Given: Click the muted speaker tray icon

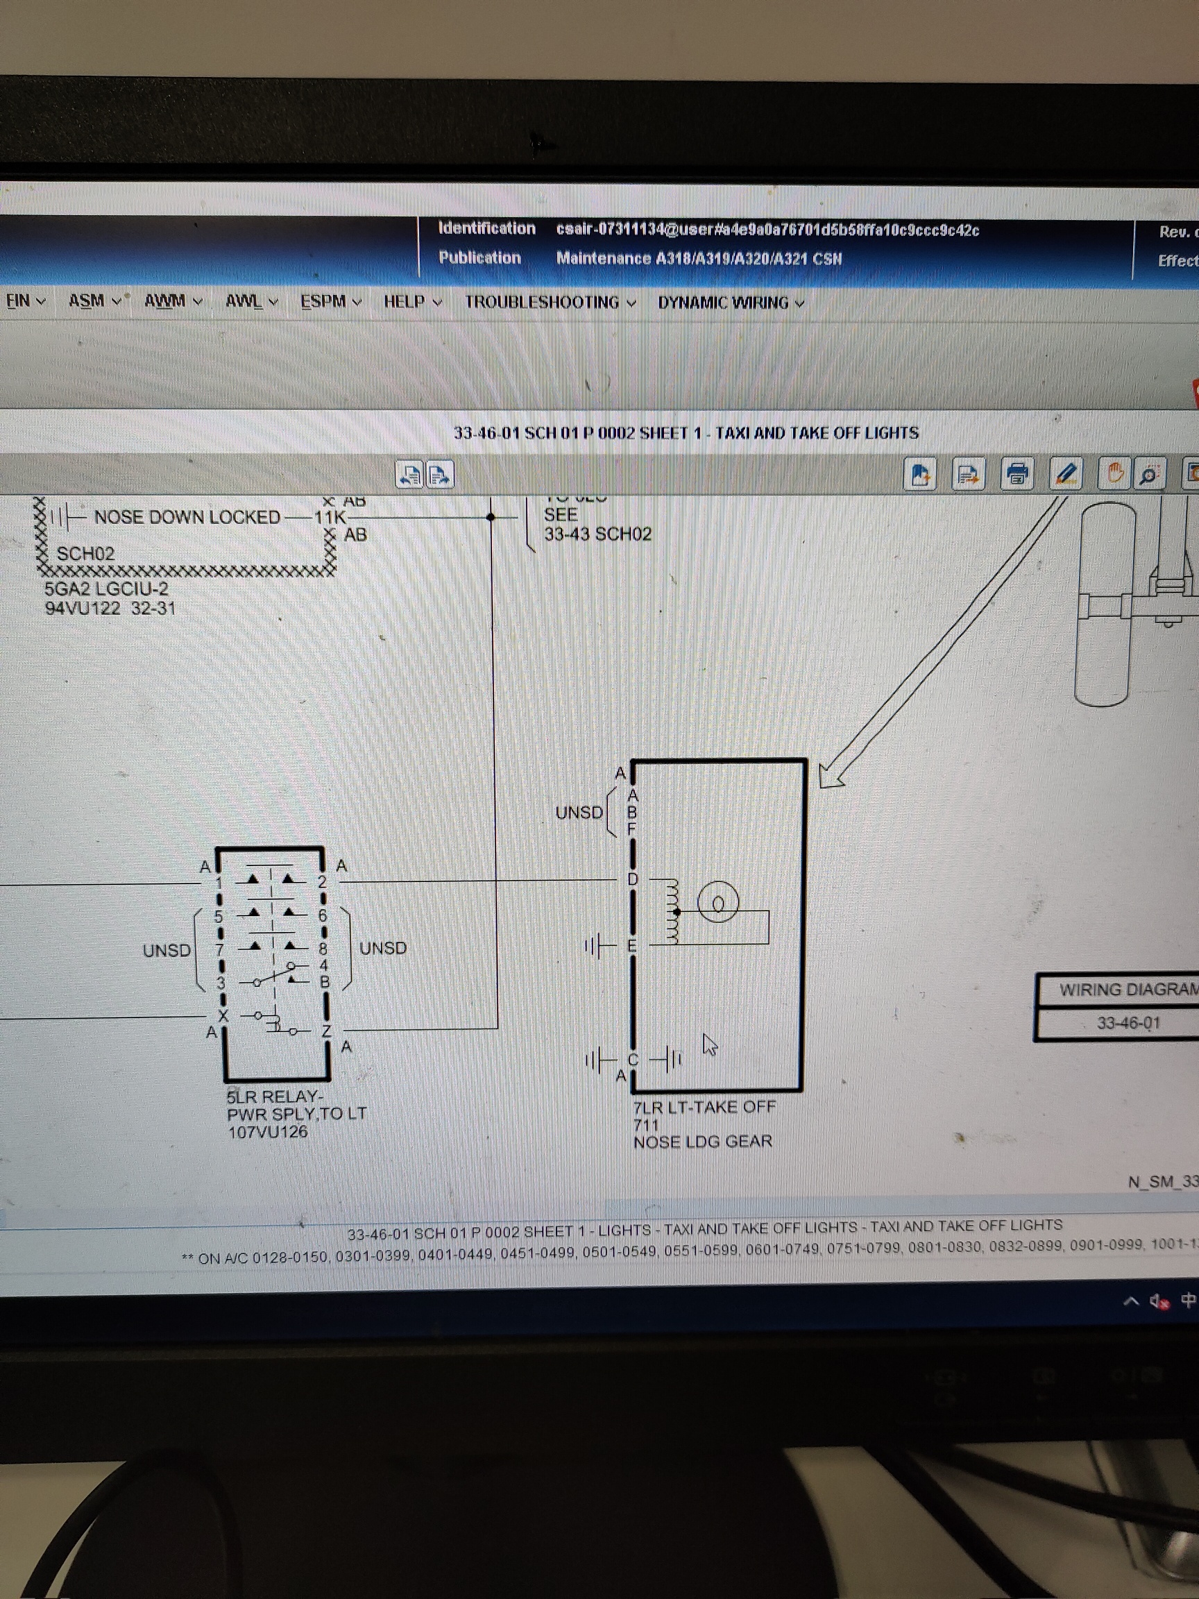Looking at the screenshot, I should (x=1159, y=1301).
